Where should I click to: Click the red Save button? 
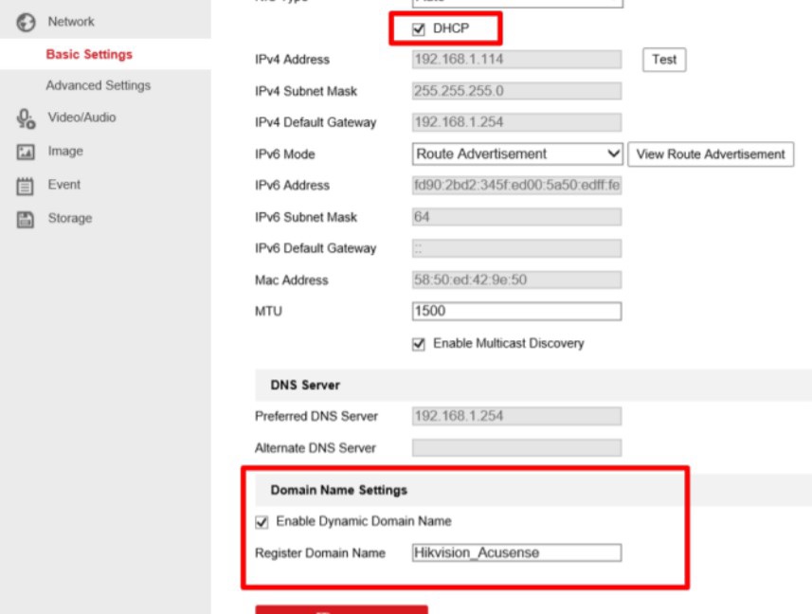coord(341,609)
